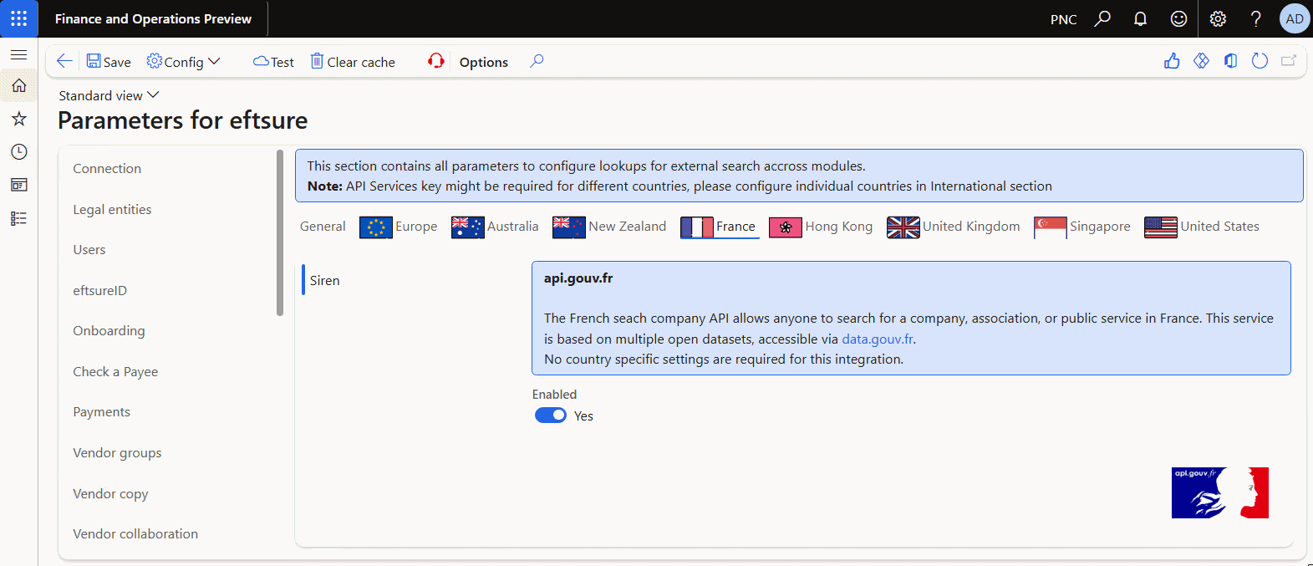Open the Modules list icon in the sidebar

point(18,218)
